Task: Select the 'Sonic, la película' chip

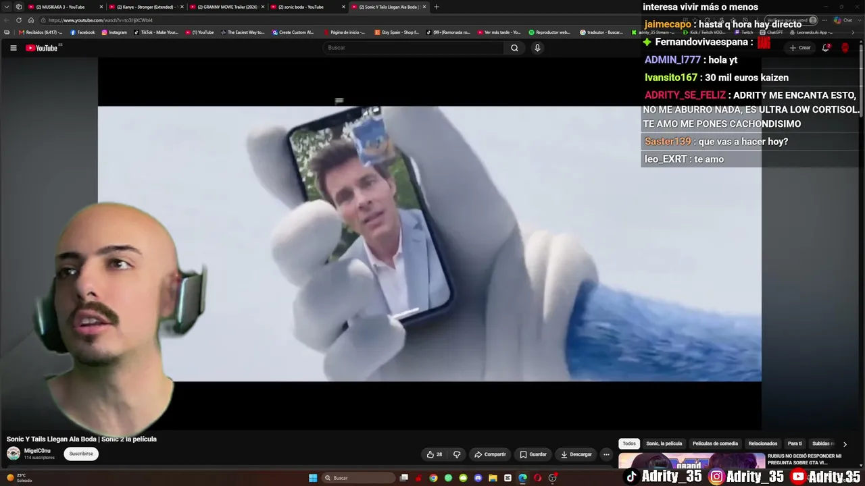Action: pyautogui.click(x=664, y=443)
